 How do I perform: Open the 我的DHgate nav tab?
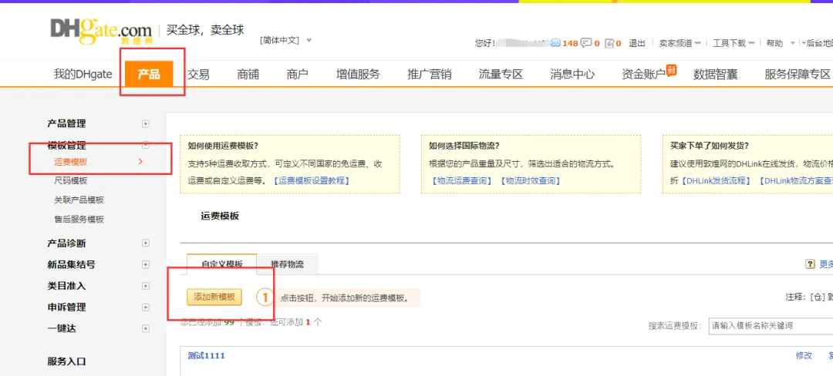pyautogui.click(x=83, y=74)
